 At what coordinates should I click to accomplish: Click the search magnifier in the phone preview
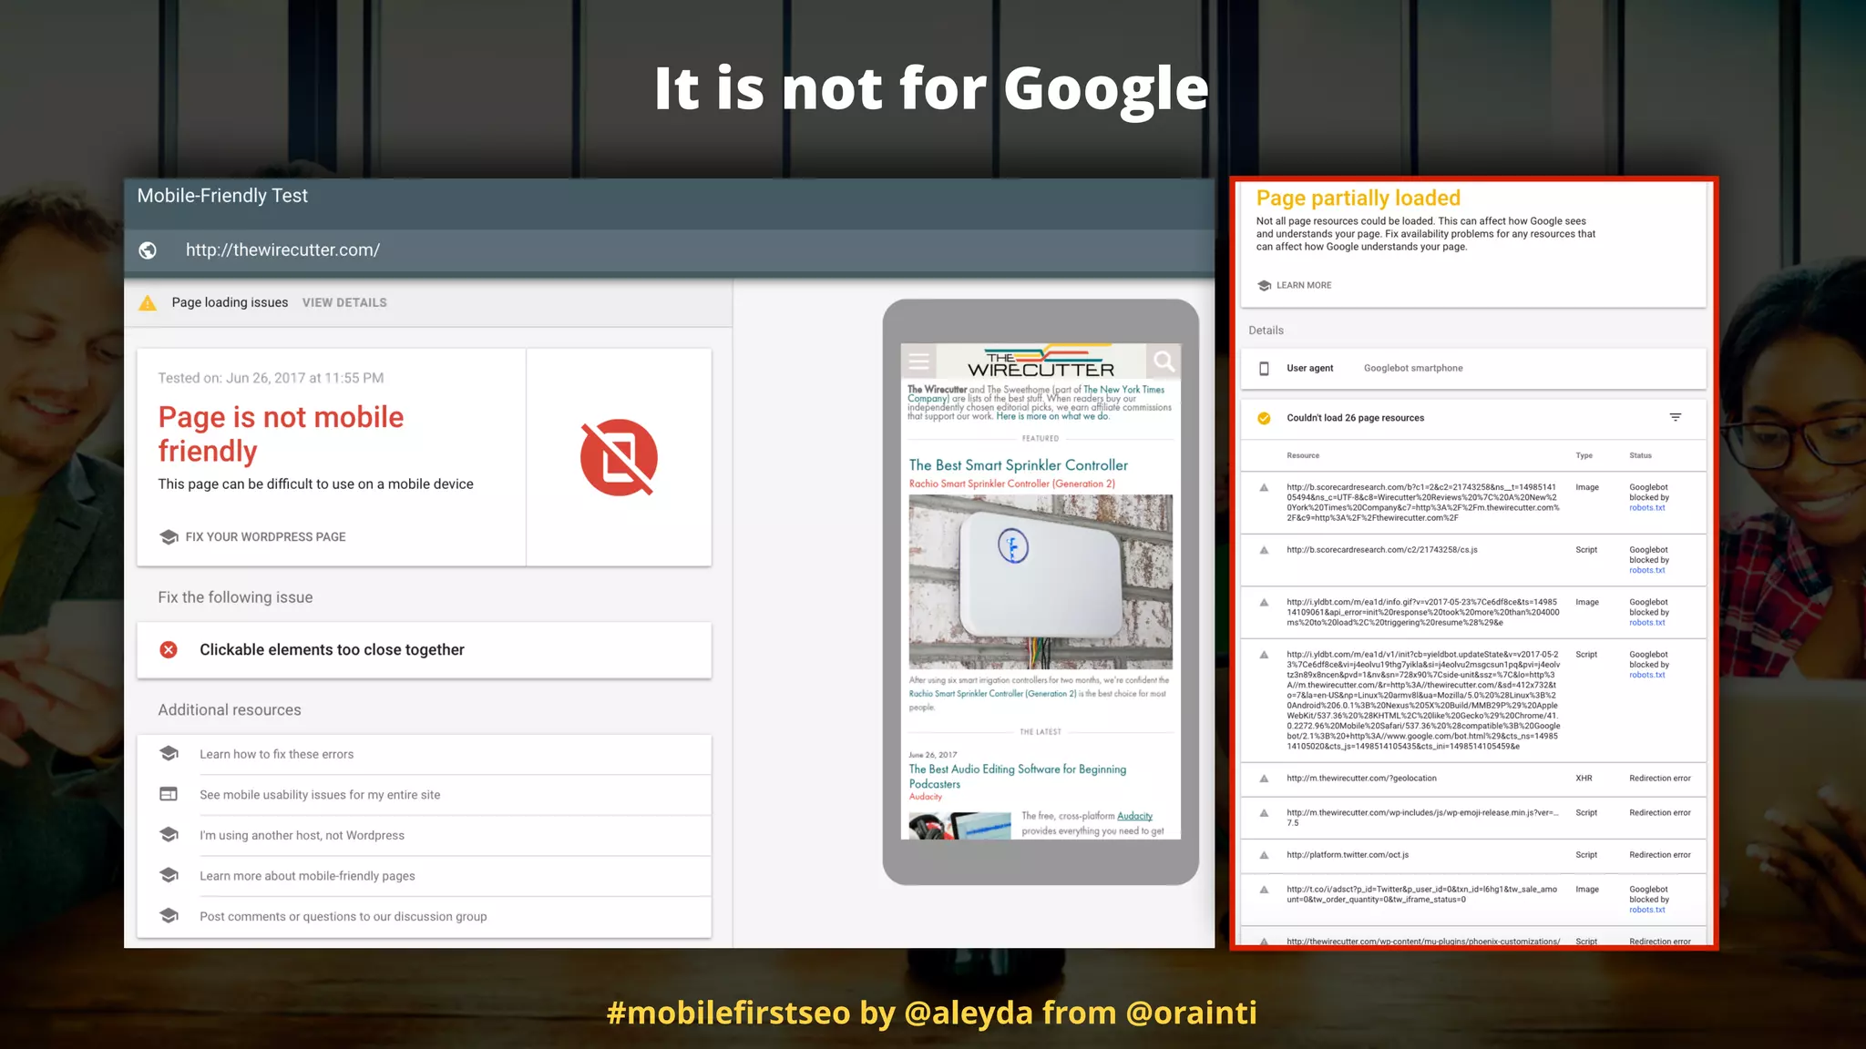(x=1164, y=362)
